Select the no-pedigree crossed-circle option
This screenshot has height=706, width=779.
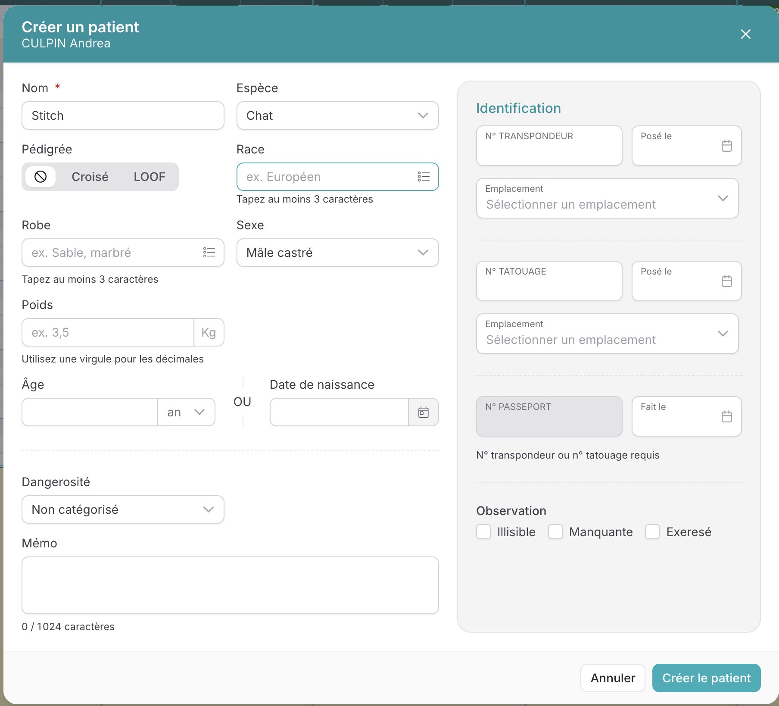pos(41,177)
